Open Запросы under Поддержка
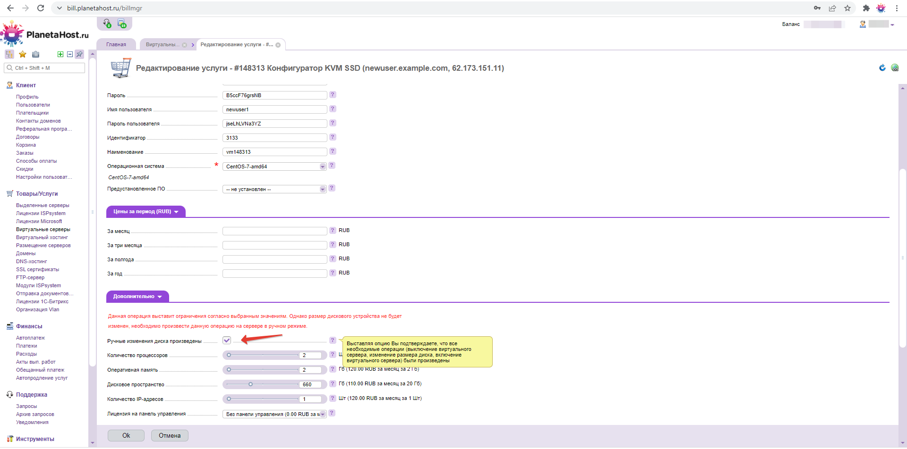The height and width of the screenshot is (449, 907). 26,407
